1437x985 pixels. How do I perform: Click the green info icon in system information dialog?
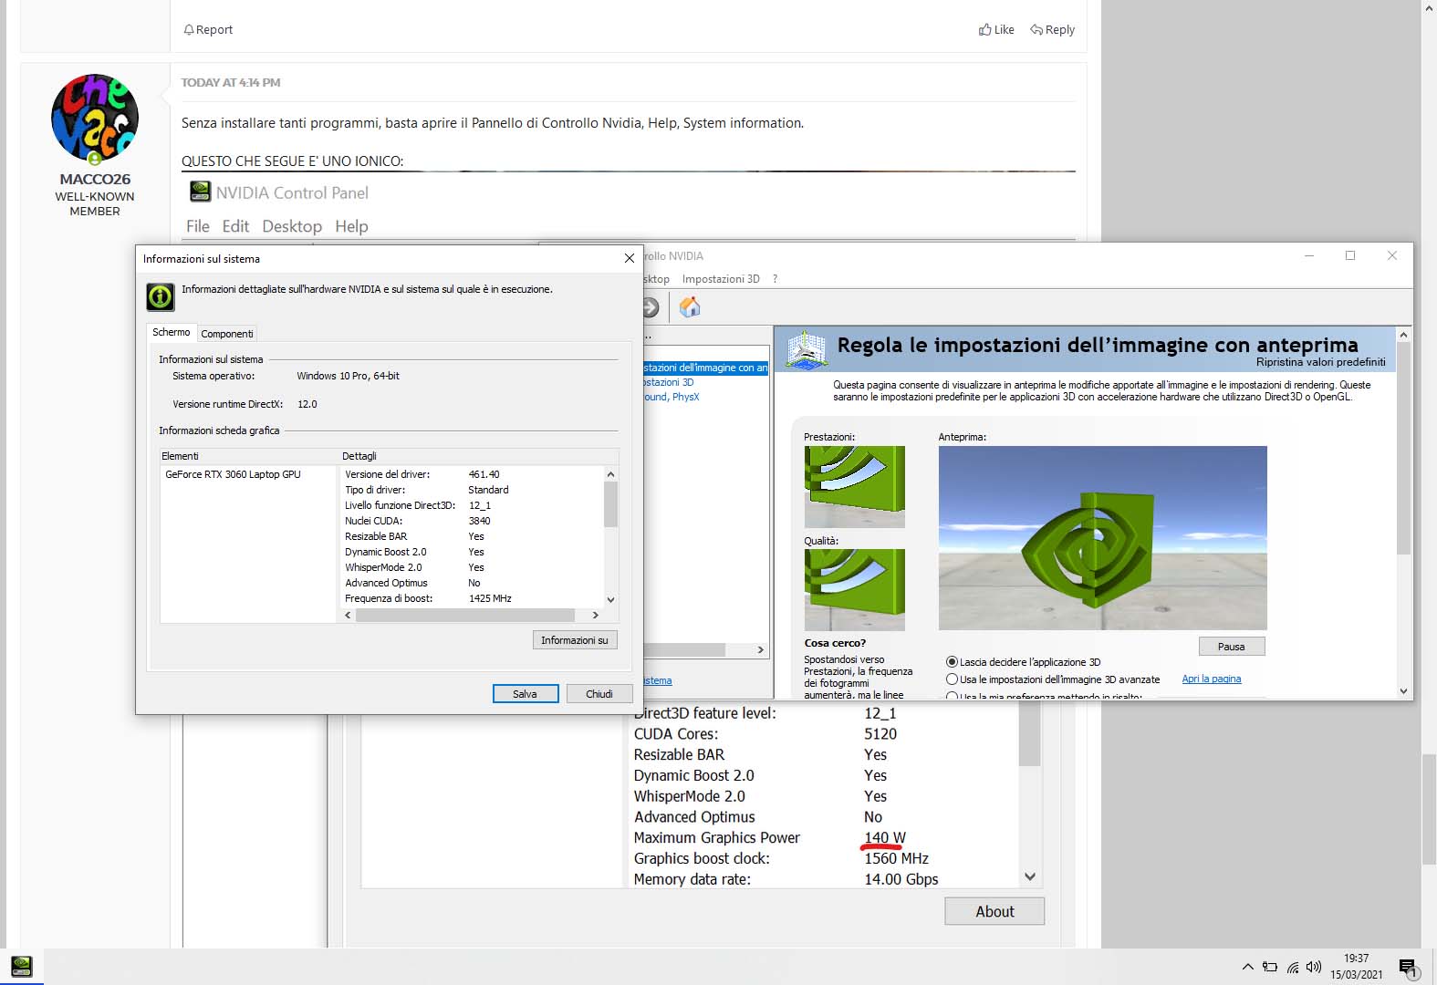(x=161, y=296)
